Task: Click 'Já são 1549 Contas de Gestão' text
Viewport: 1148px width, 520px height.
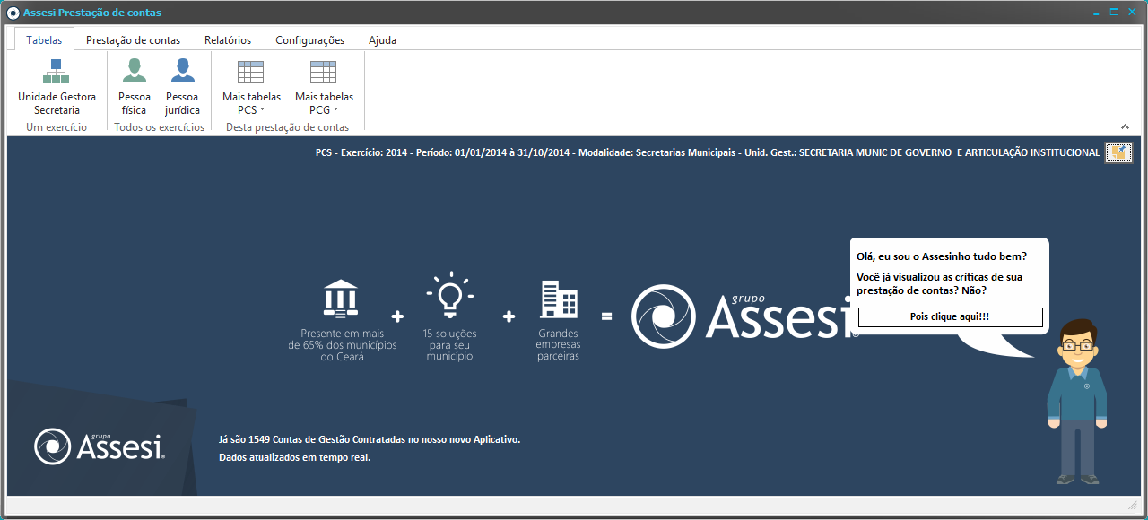Action: click(370, 439)
